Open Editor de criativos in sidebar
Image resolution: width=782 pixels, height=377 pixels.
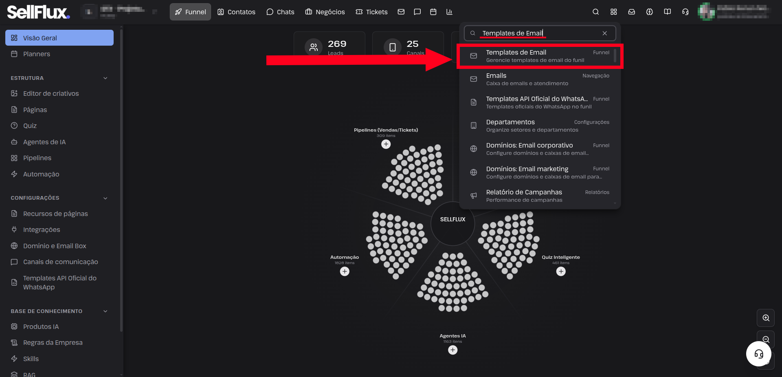coord(59,93)
